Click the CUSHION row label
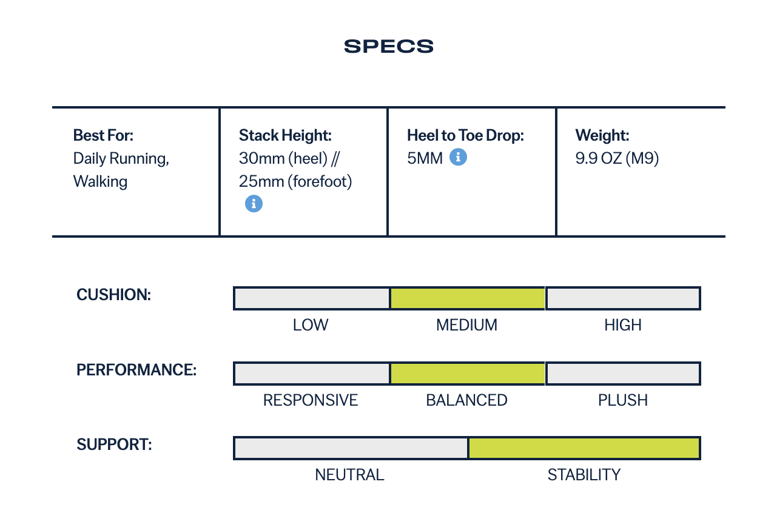757x530 pixels. click(x=113, y=295)
